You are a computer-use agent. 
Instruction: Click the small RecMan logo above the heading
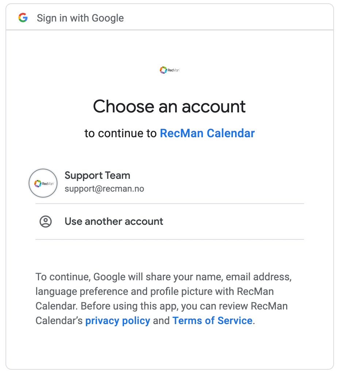click(x=169, y=70)
